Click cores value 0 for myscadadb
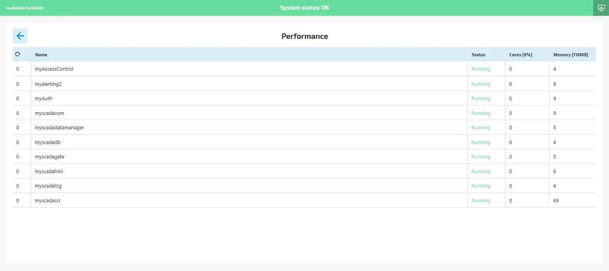Screen dimensions: 609x271 click(x=510, y=142)
